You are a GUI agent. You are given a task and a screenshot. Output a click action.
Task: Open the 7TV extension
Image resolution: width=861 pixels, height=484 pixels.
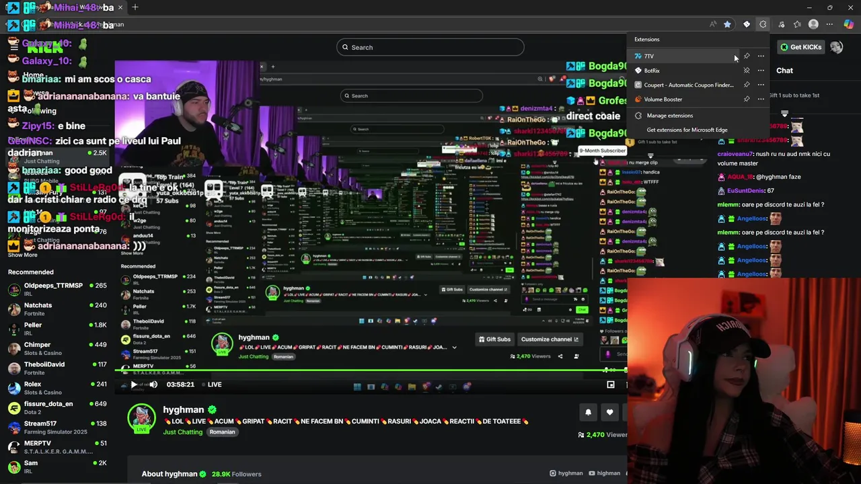click(x=683, y=56)
